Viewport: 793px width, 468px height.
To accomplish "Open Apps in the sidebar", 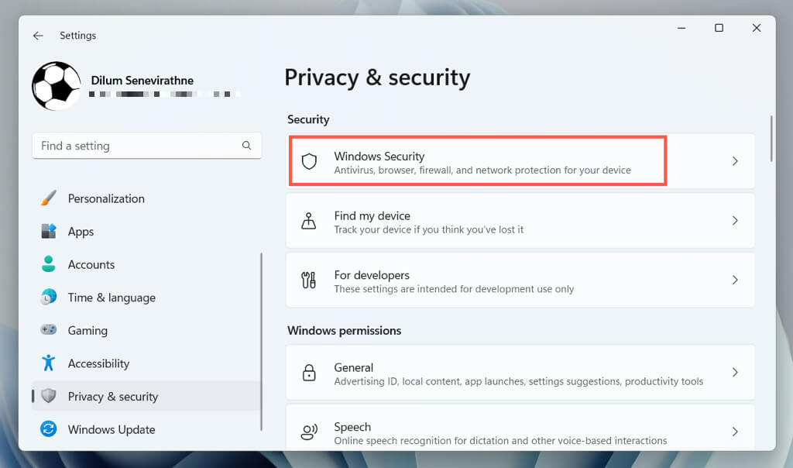I will (81, 232).
